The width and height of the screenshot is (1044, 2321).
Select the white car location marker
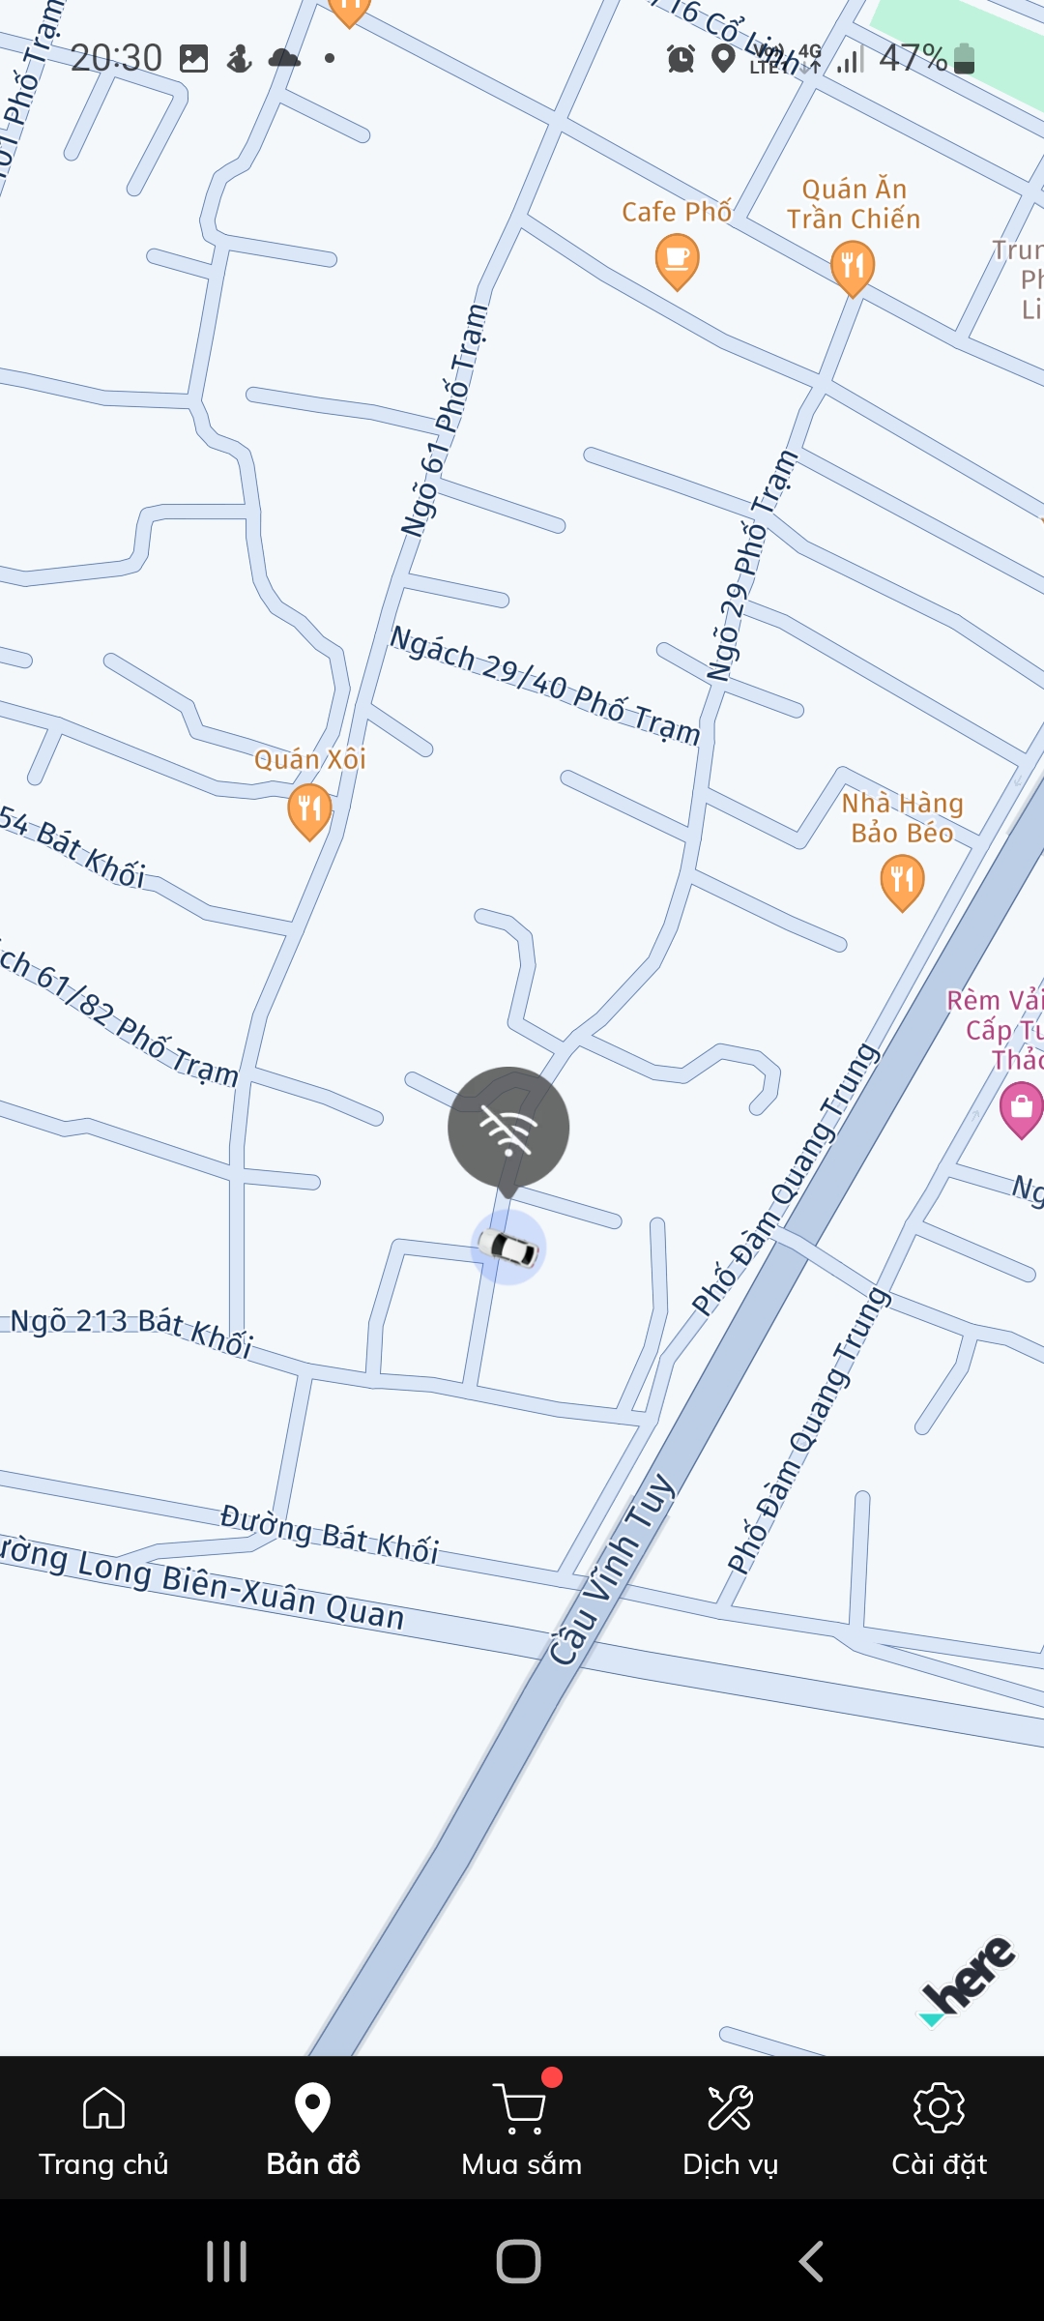tap(508, 1248)
